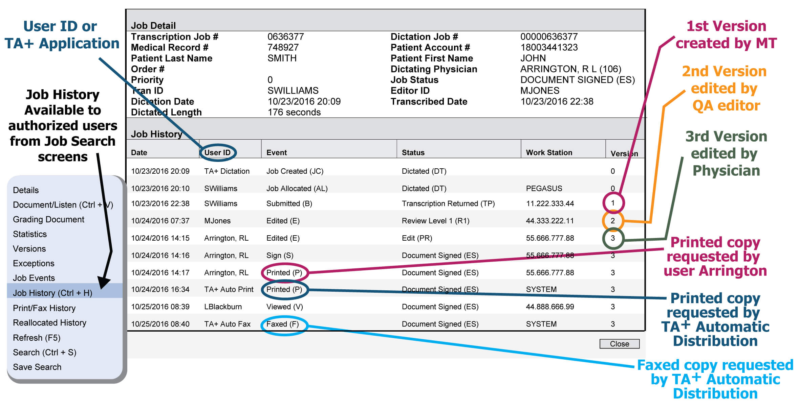
Task: Click the PEGASUS work station cell
Action: pos(544,188)
